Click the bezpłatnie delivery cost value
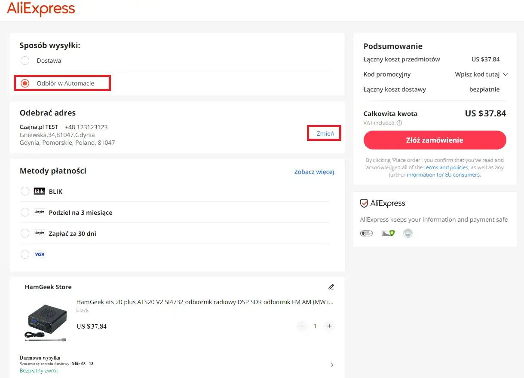The image size is (524, 378). (484, 90)
